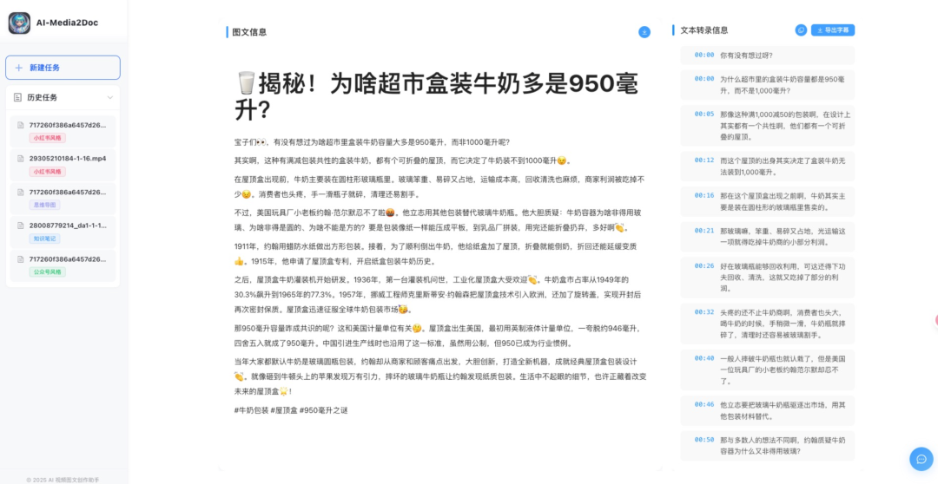Click the paragraph starting 宝子们

pyautogui.click(x=372, y=142)
